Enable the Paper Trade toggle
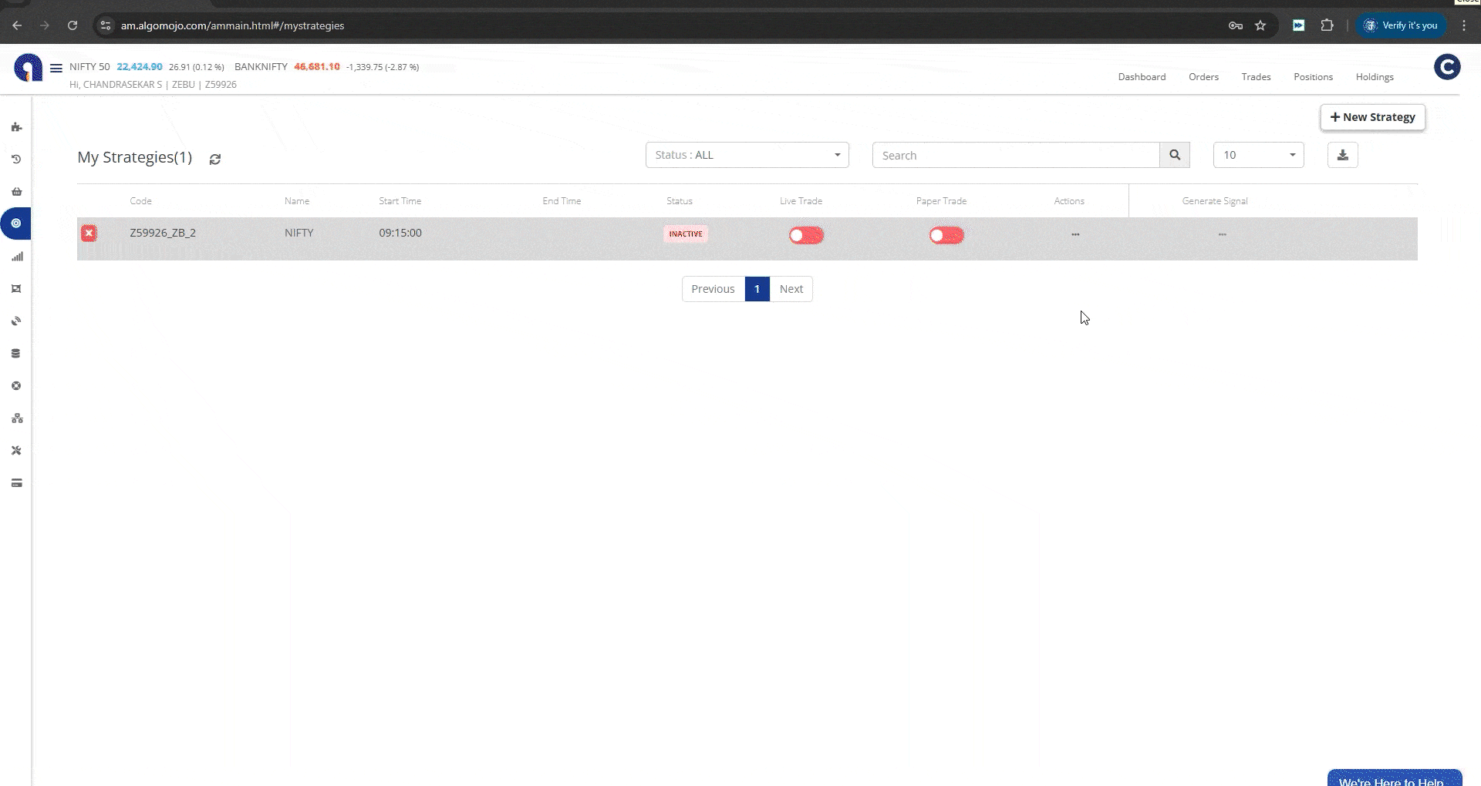 [x=946, y=235]
